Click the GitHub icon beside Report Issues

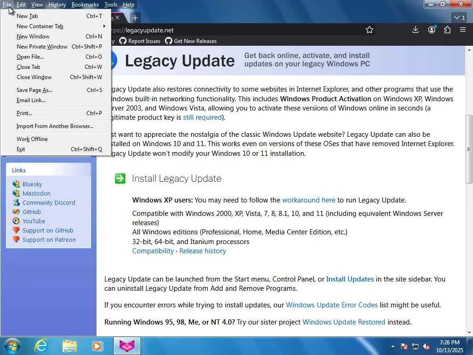[122, 41]
